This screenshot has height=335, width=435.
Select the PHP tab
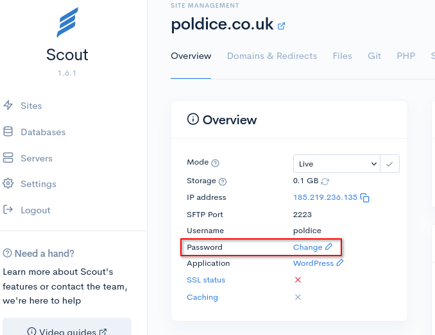point(406,56)
